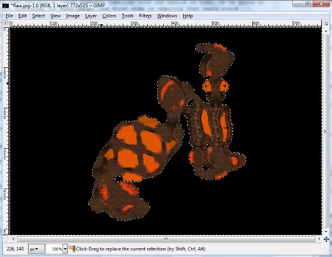The height and width of the screenshot is (257, 332).
Task: Open the Select menu
Action: 38,16
